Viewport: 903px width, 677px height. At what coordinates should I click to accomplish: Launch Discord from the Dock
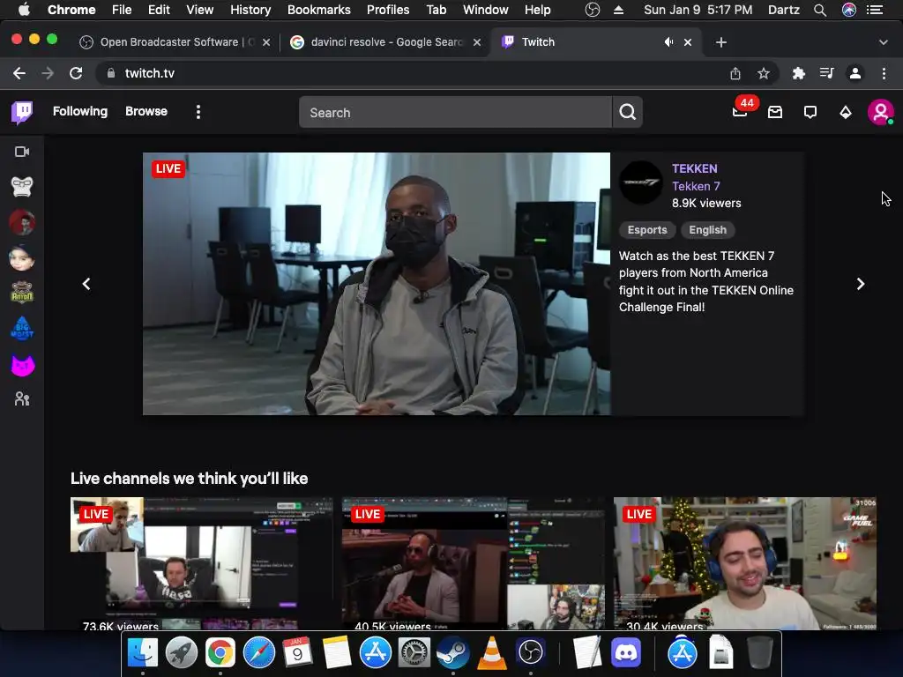[626, 652]
